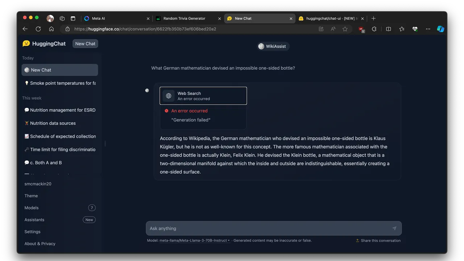Screen dimensions: 464x261
Task: Open tab actions menu icon
Action: click(x=73, y=18)
